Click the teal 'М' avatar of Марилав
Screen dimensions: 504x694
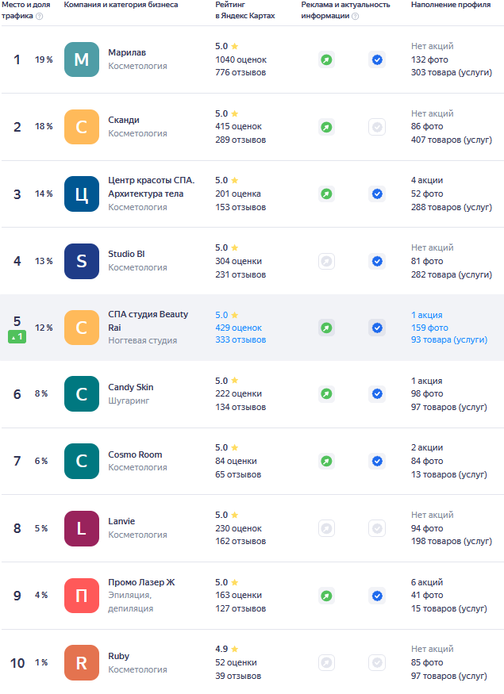(x=82, y=59)
